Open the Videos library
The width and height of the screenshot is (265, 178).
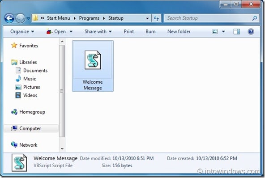point(30,95)
